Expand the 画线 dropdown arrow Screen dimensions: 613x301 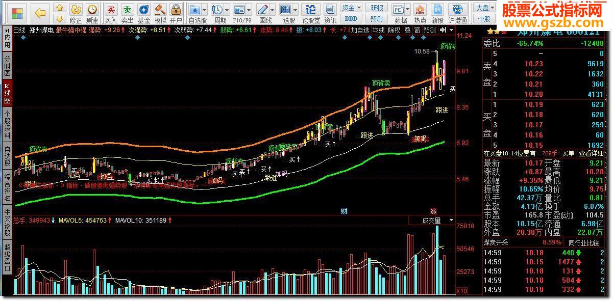point(273,10)
